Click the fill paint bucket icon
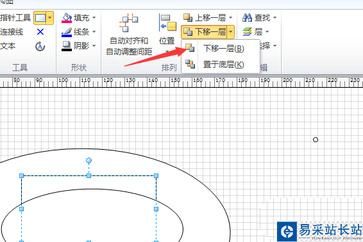363x242 pixels. [67, 18]
